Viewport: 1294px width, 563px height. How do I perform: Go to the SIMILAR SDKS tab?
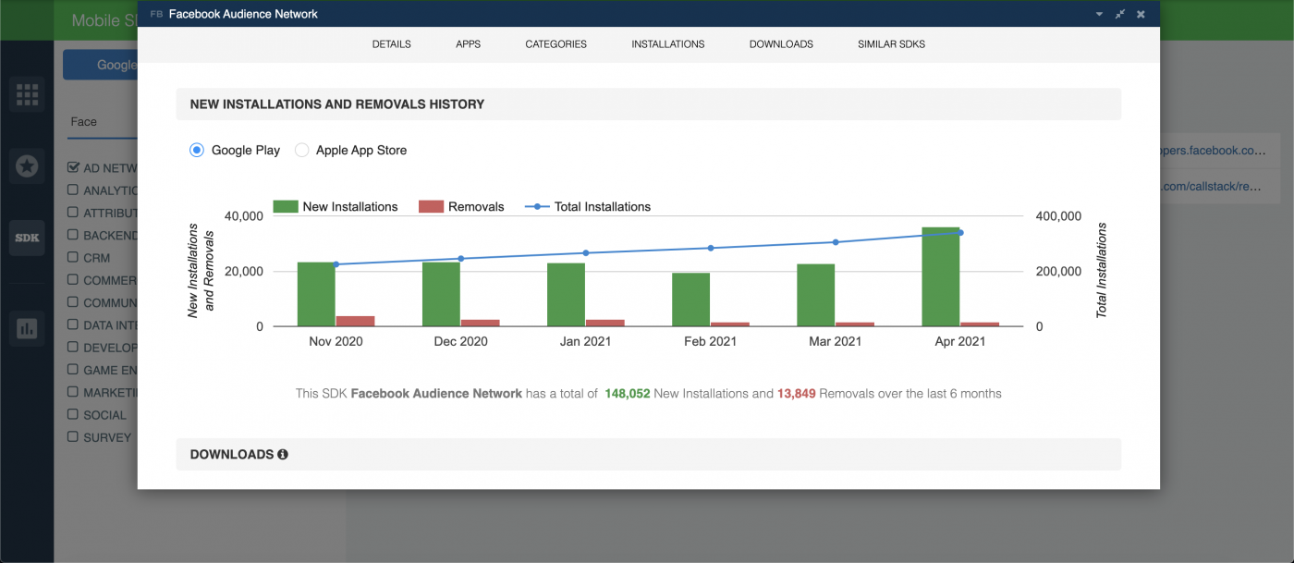(x=891, y=44)
